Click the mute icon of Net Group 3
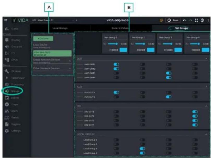The height and width of the screenshot is (158, 211). coord(160,44)
